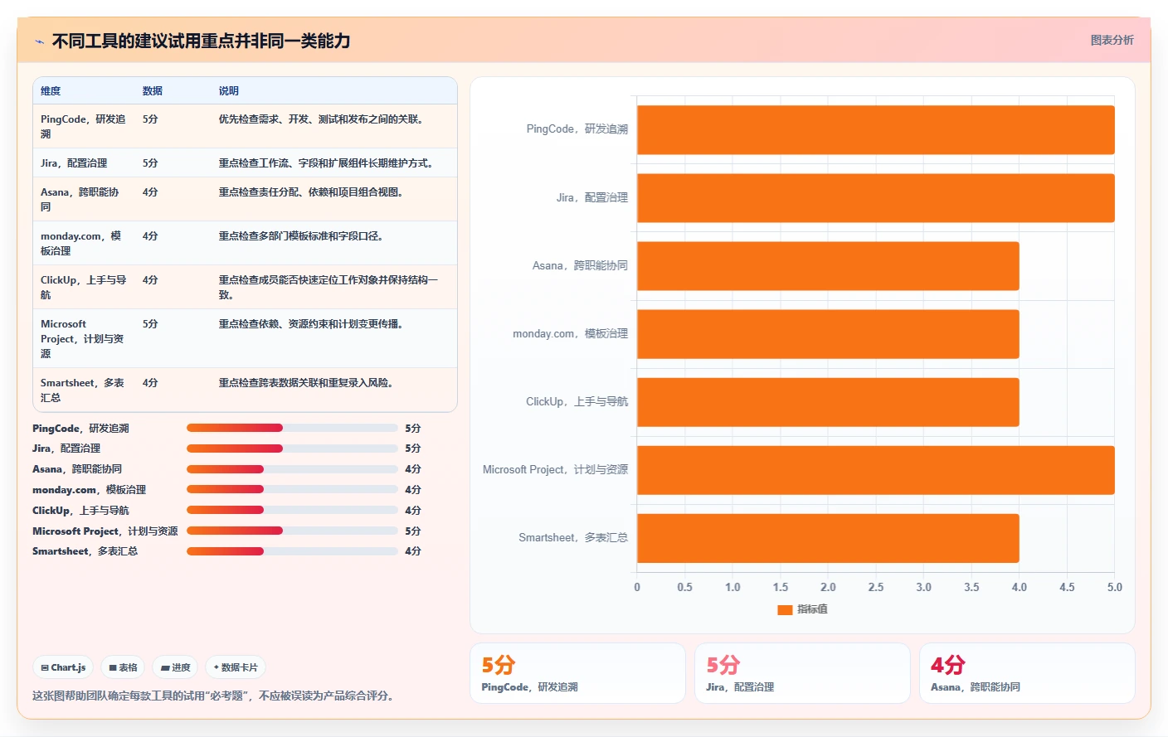Select the 进度 tag chip
The height and width of the screenshot is (737, 1168).
(175, 667)
